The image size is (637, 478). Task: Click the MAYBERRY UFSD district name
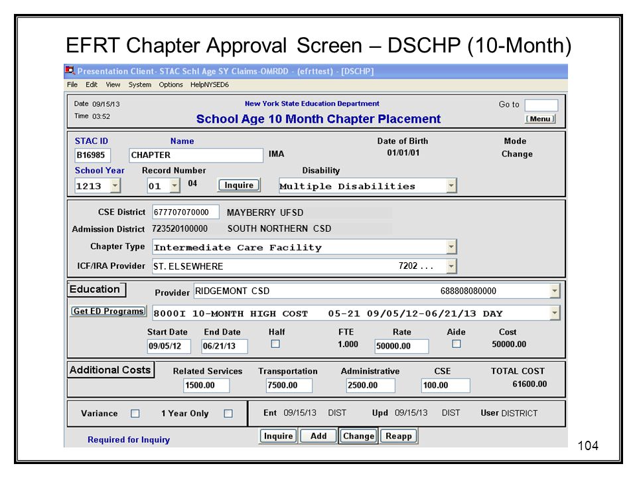[265, 212]
